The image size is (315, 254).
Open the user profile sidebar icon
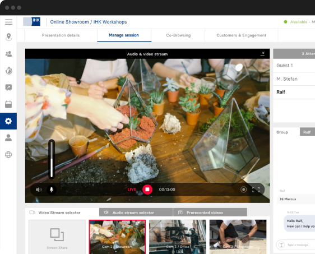click(x=8, y=137)
